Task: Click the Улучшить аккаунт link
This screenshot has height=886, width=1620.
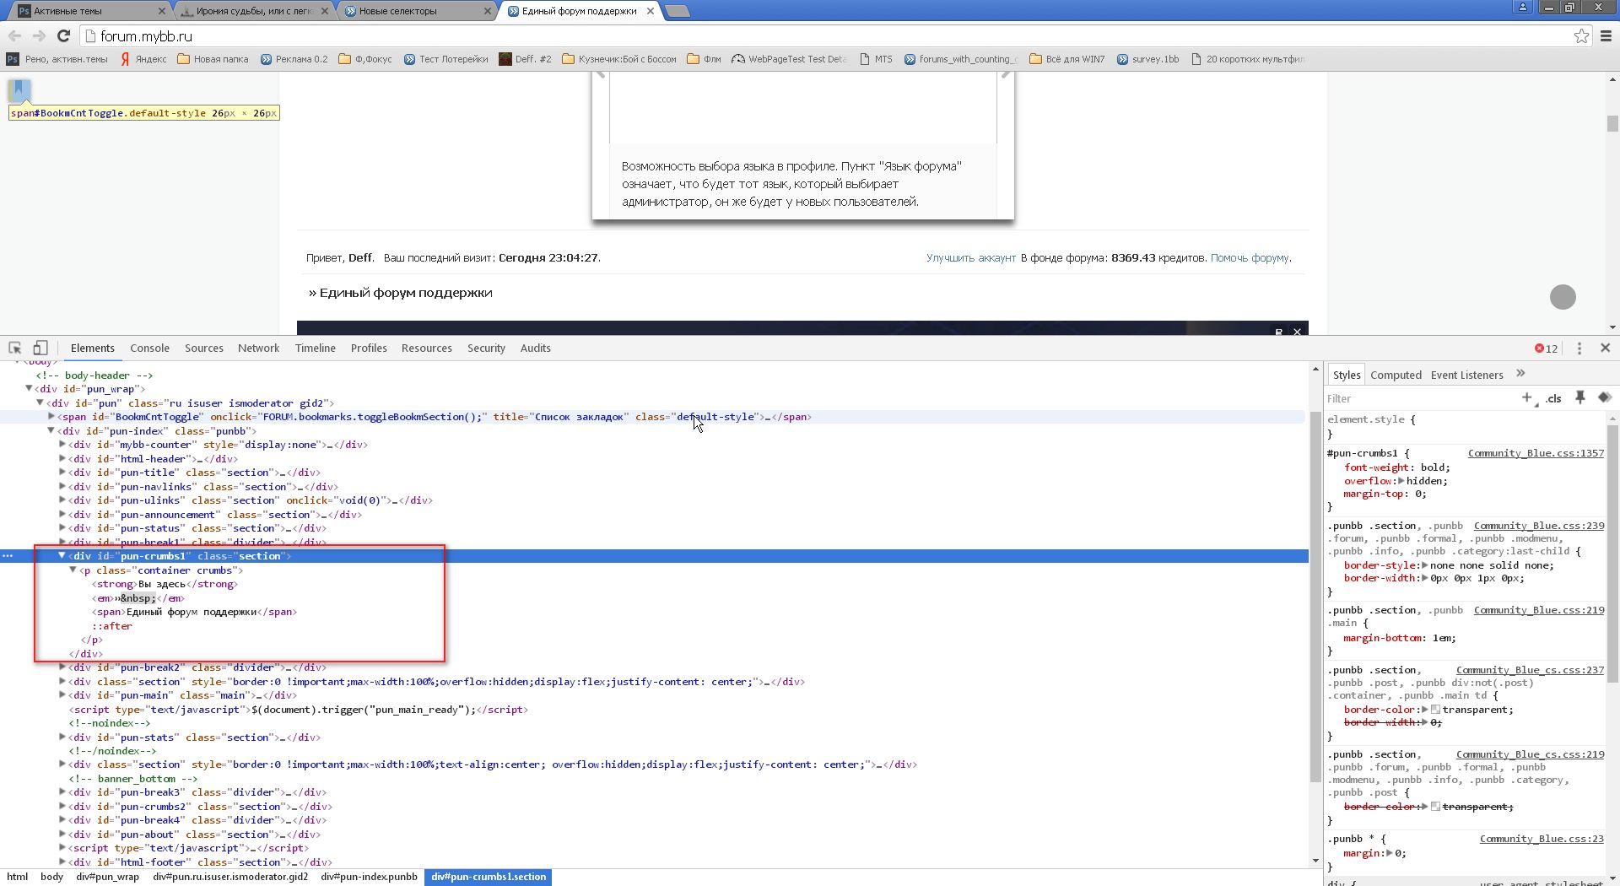Action: point(971,257)
